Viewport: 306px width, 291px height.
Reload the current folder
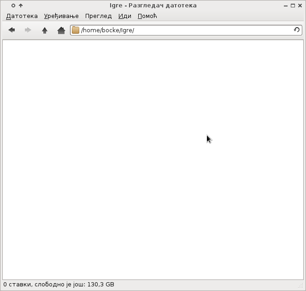(297, 30)
